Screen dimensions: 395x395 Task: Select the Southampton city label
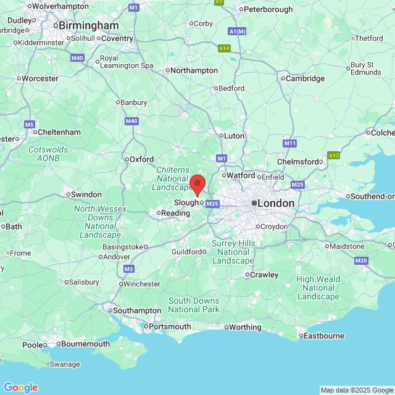(x=137, y=310)
